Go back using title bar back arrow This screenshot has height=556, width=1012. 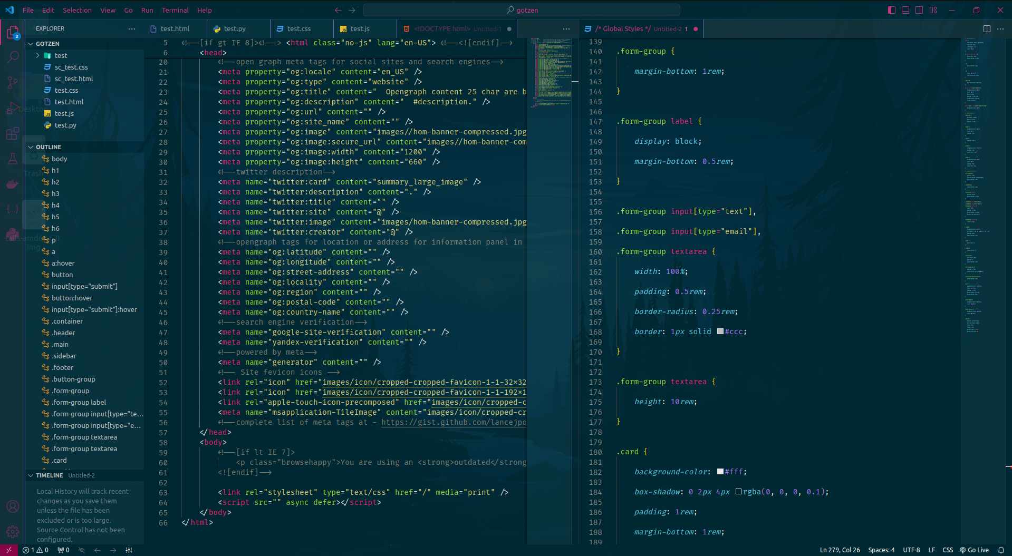tap(338, 10)
